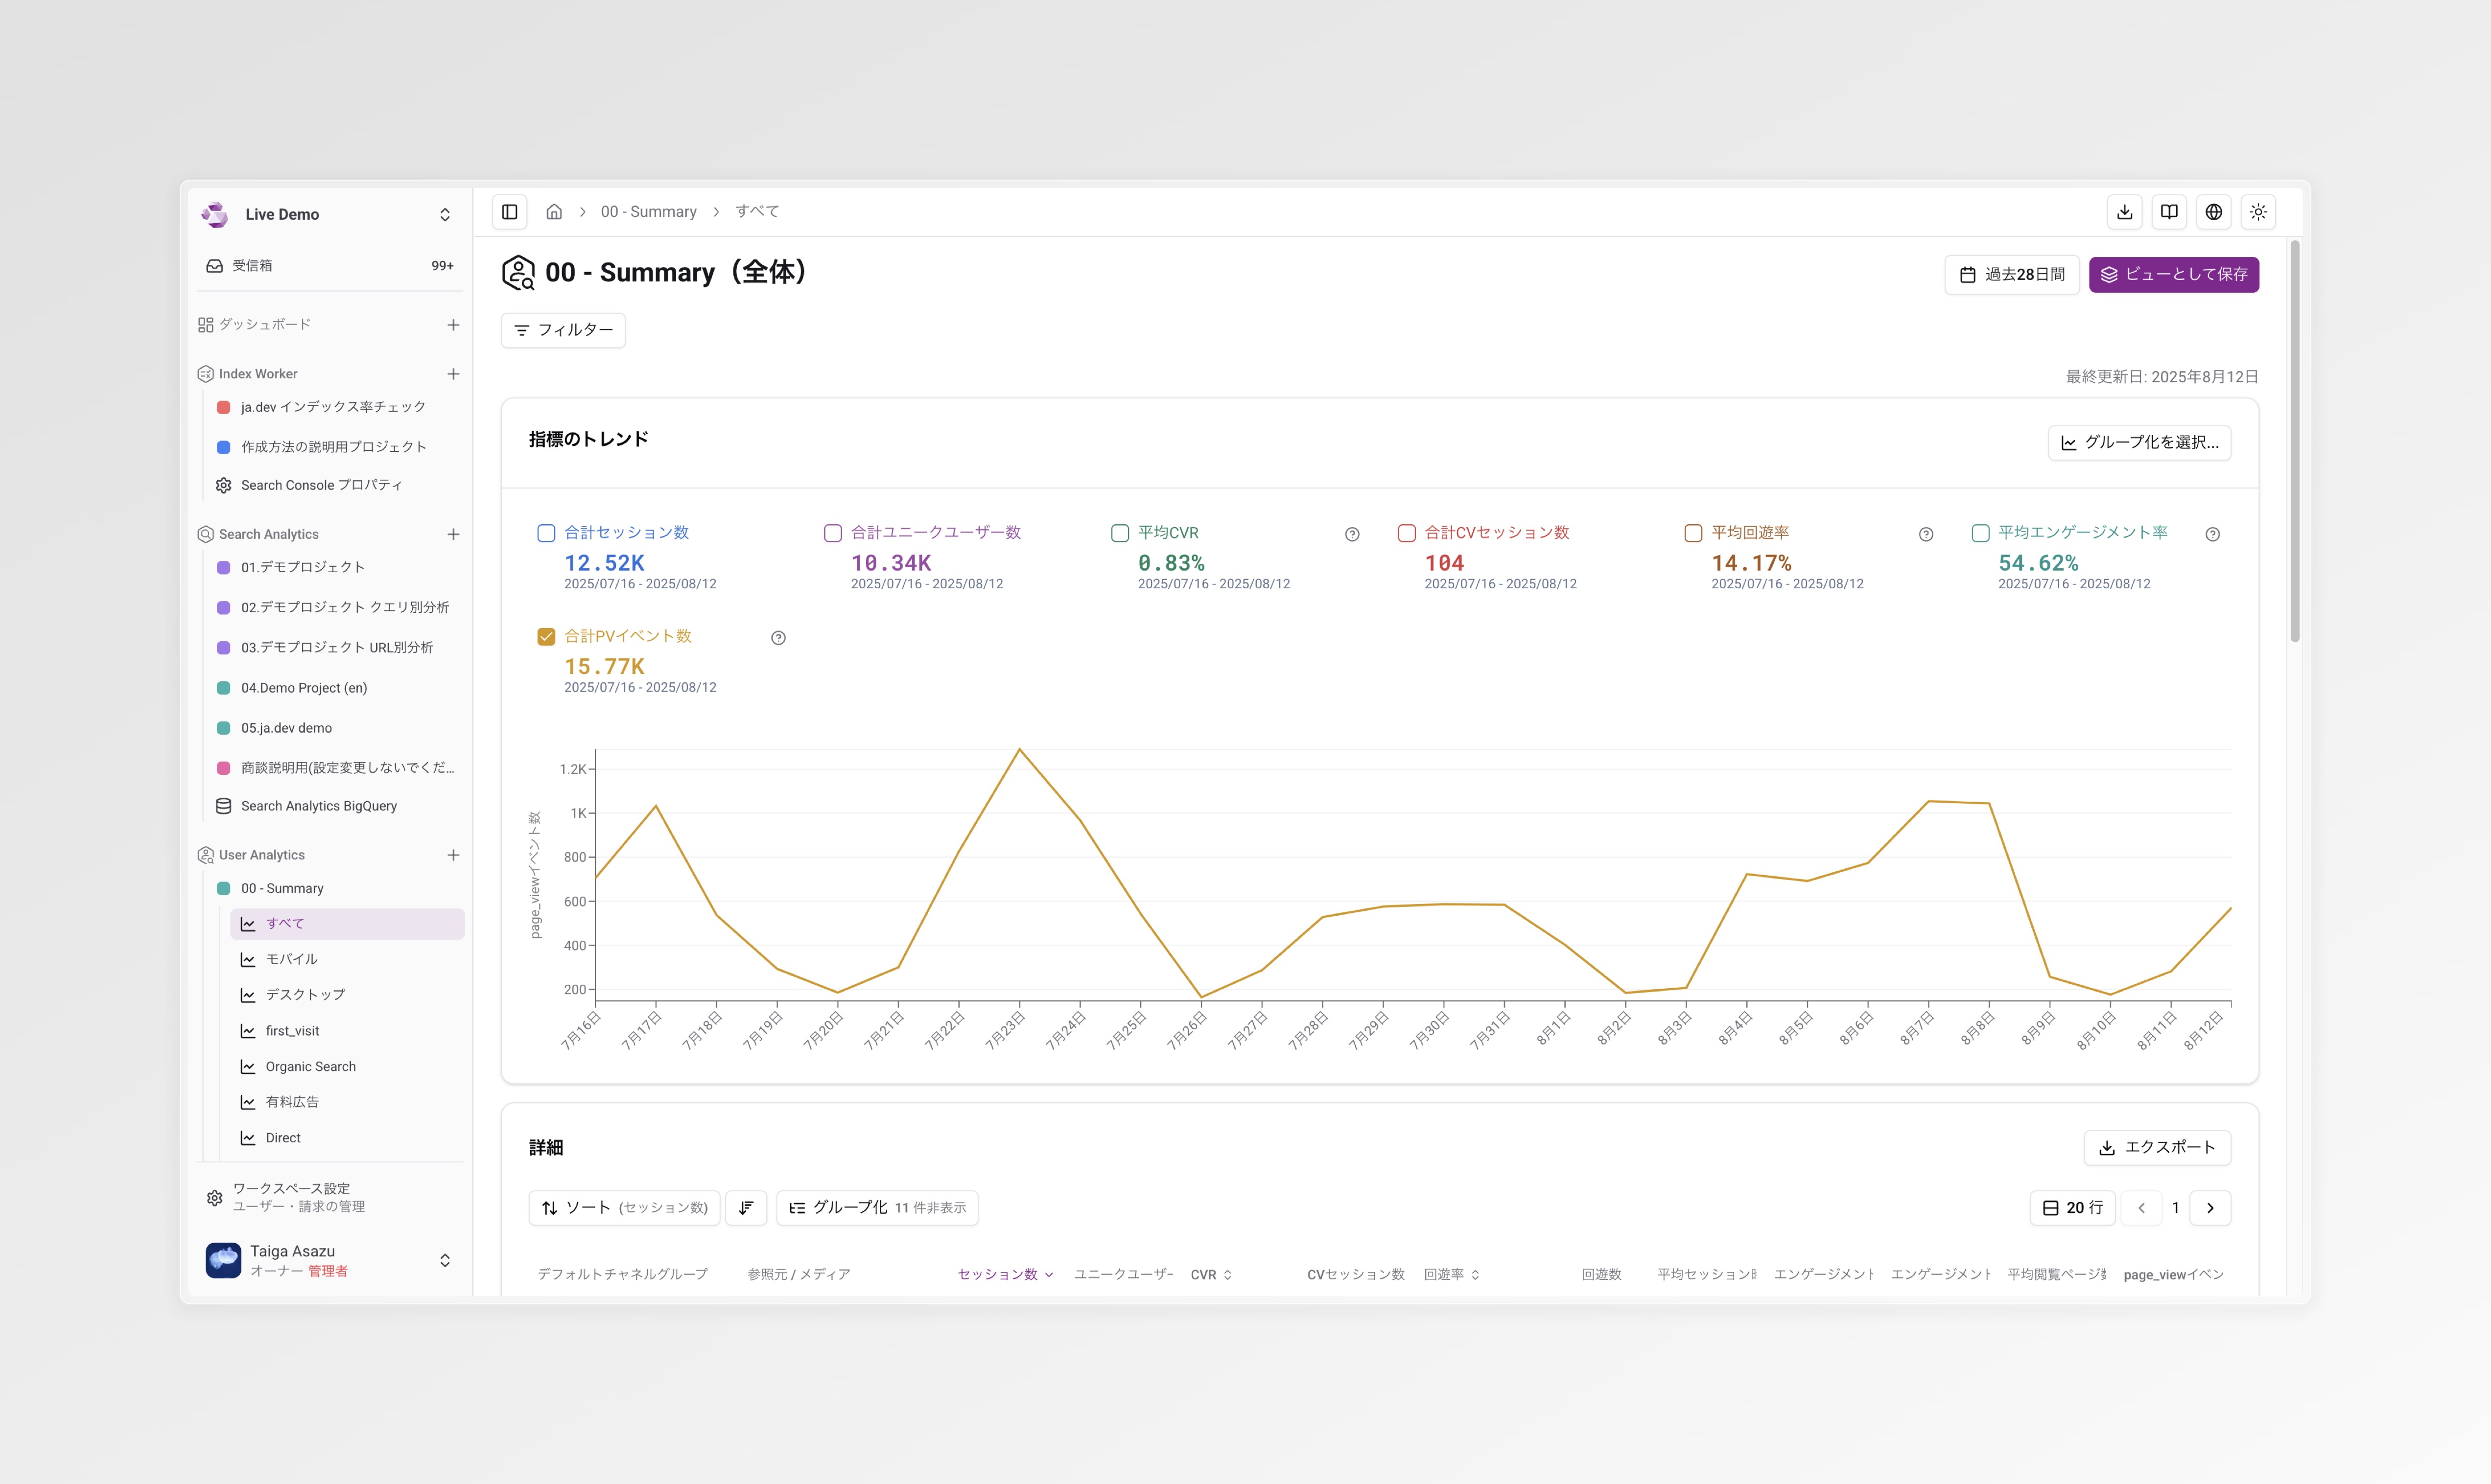
Task: Open the Organic Search report
Action: point(310,1066)
